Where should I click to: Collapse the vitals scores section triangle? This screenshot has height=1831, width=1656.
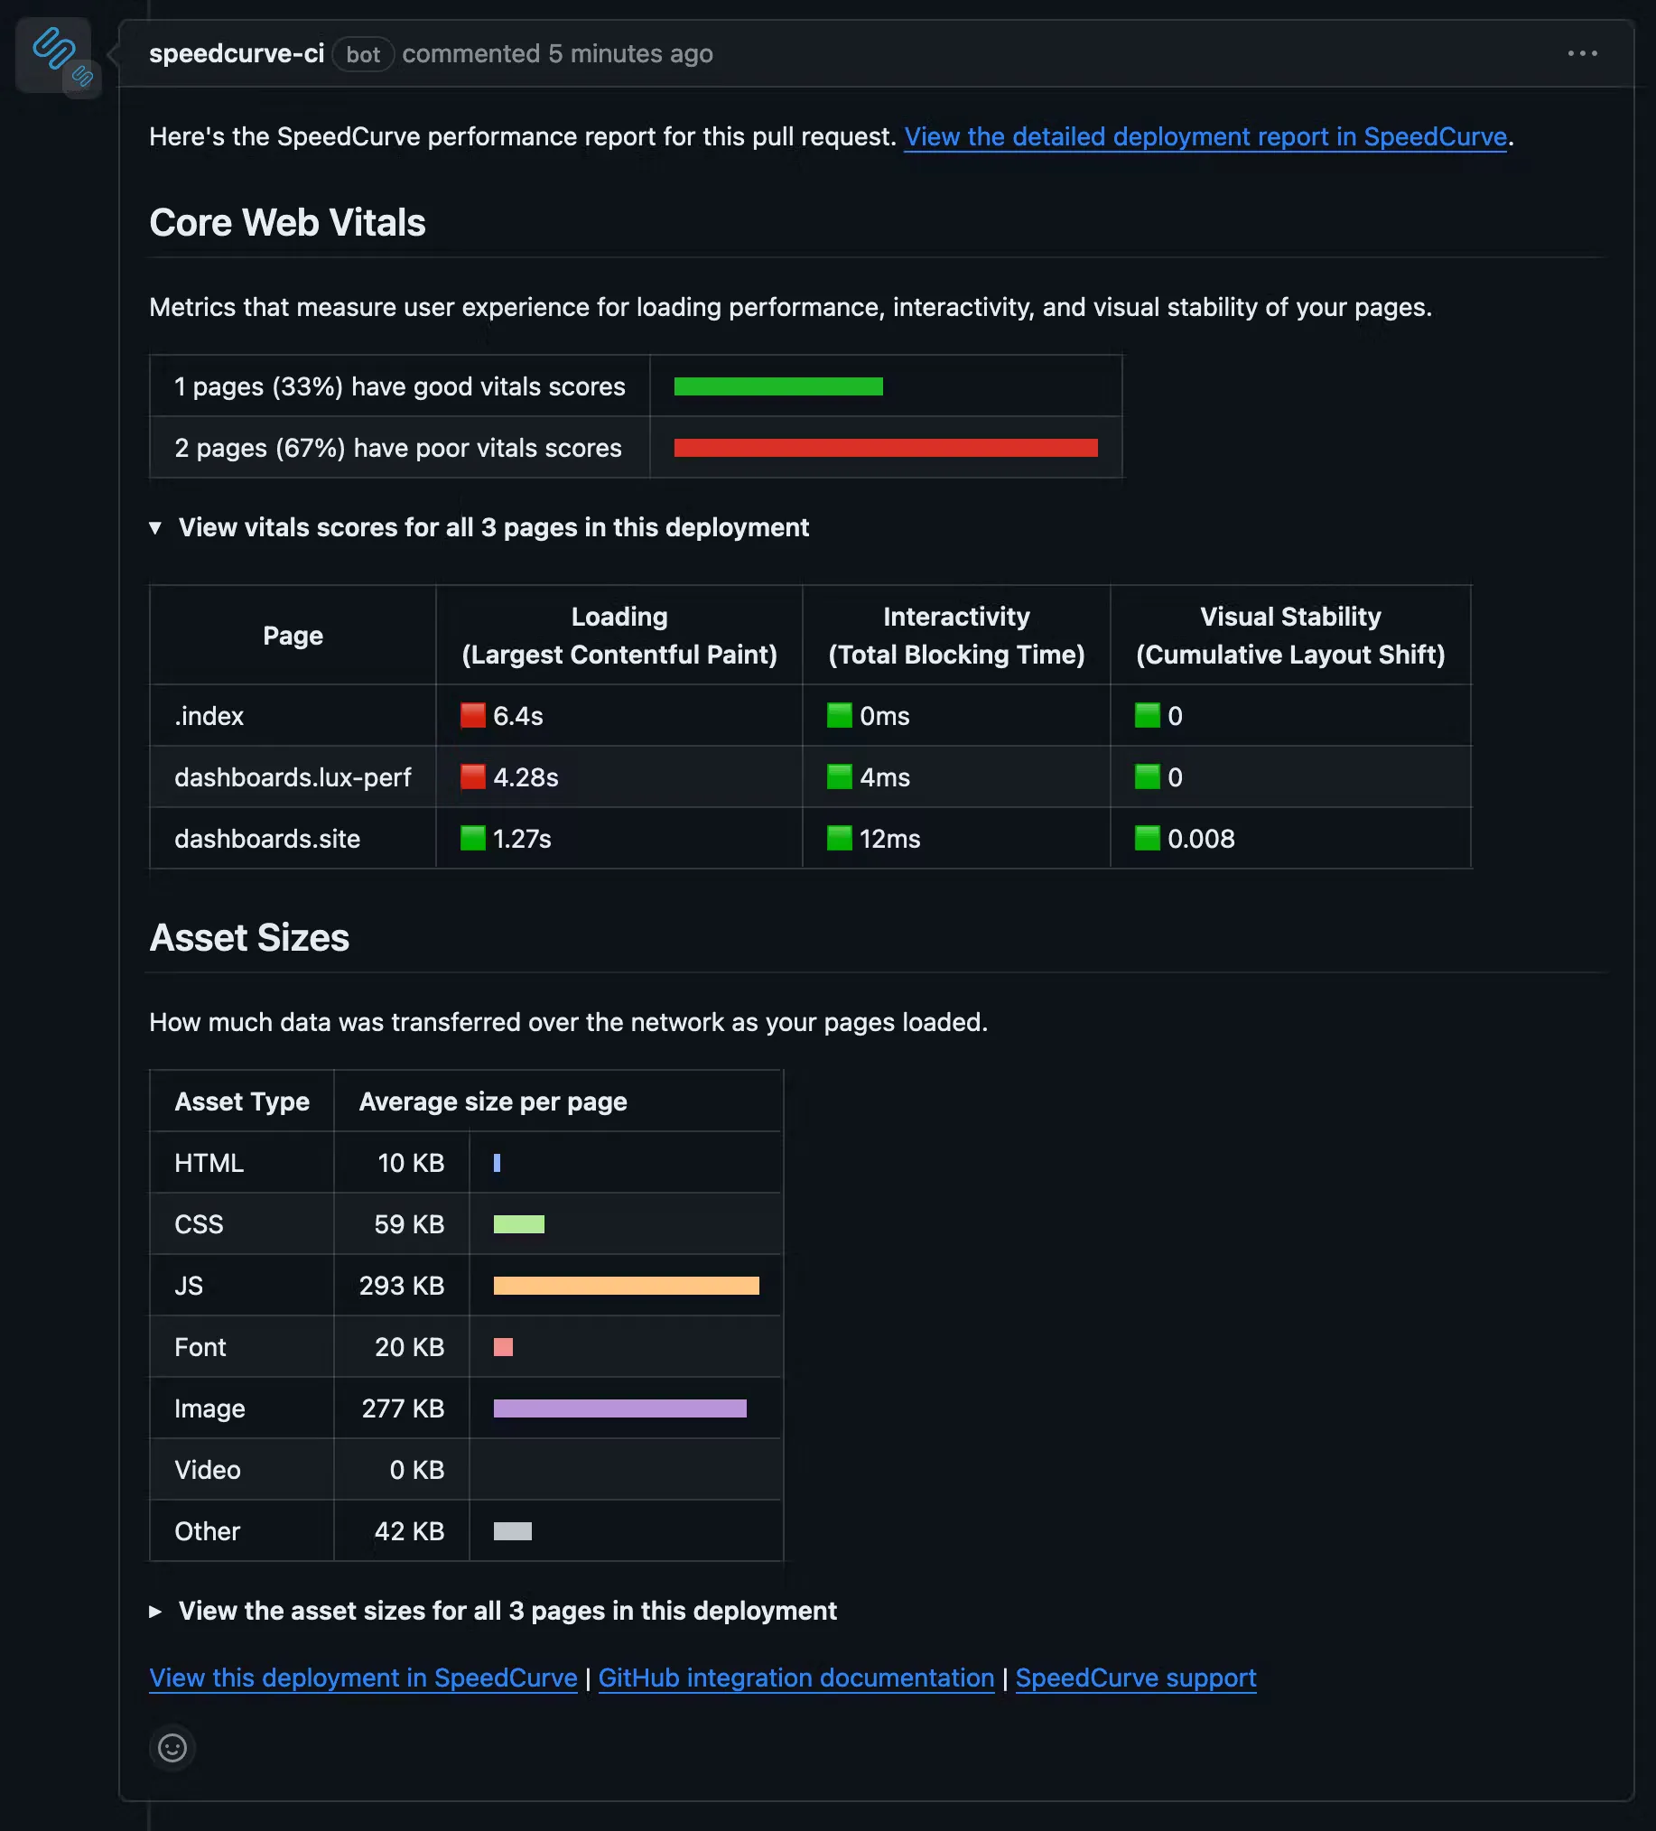click(156, 526)
